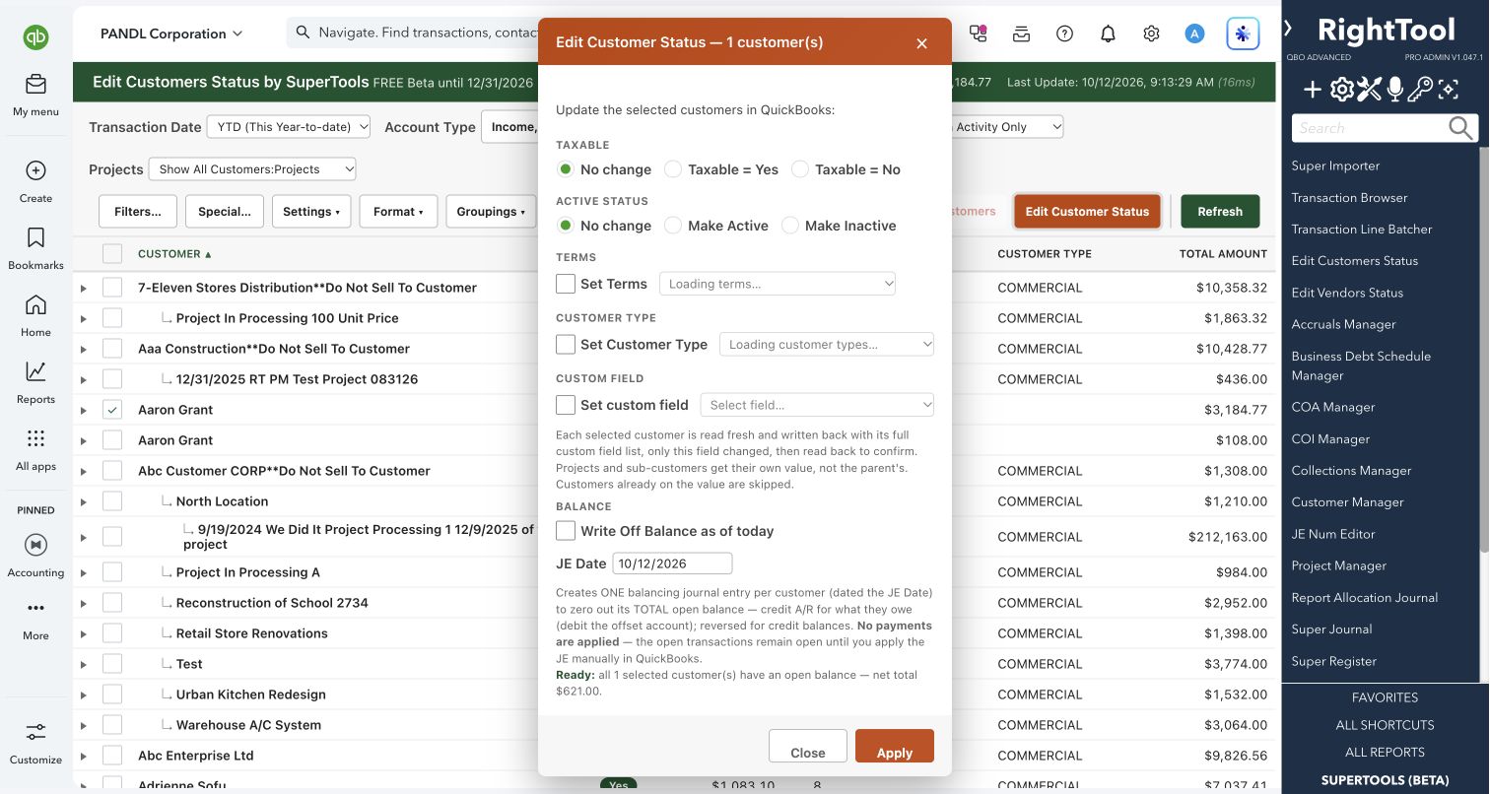The image size is (1490, 794).
Task: Open My menu briefcase icon
Action: (x=35, y=84)
